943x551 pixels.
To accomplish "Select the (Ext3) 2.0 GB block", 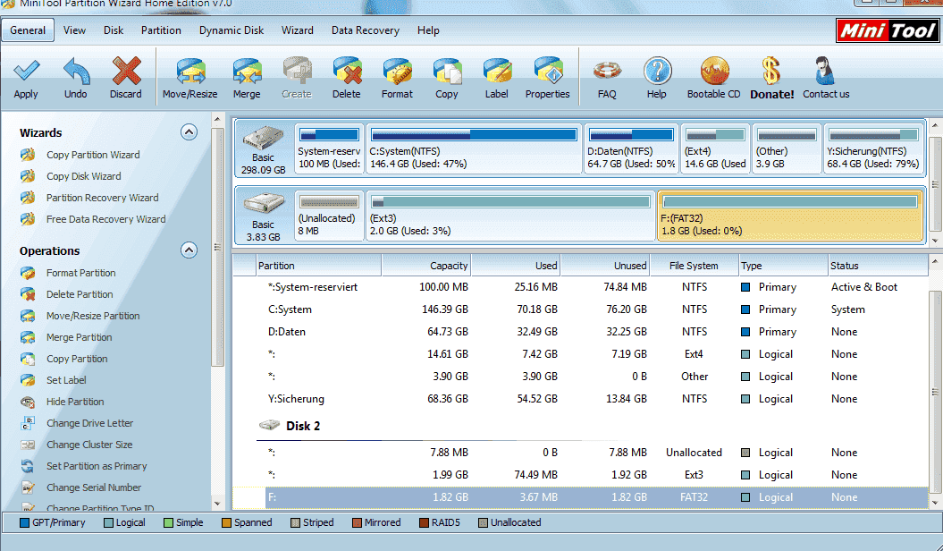I will [x=510, y=216].
